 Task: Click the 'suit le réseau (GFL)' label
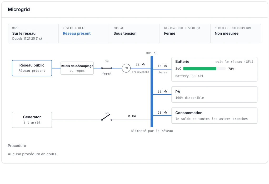click(234, 62)
